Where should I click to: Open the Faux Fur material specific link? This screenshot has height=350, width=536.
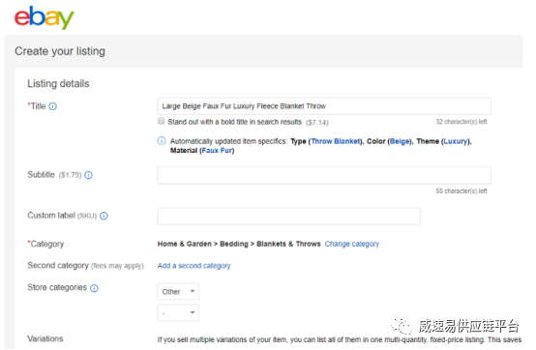click(217, 151)
